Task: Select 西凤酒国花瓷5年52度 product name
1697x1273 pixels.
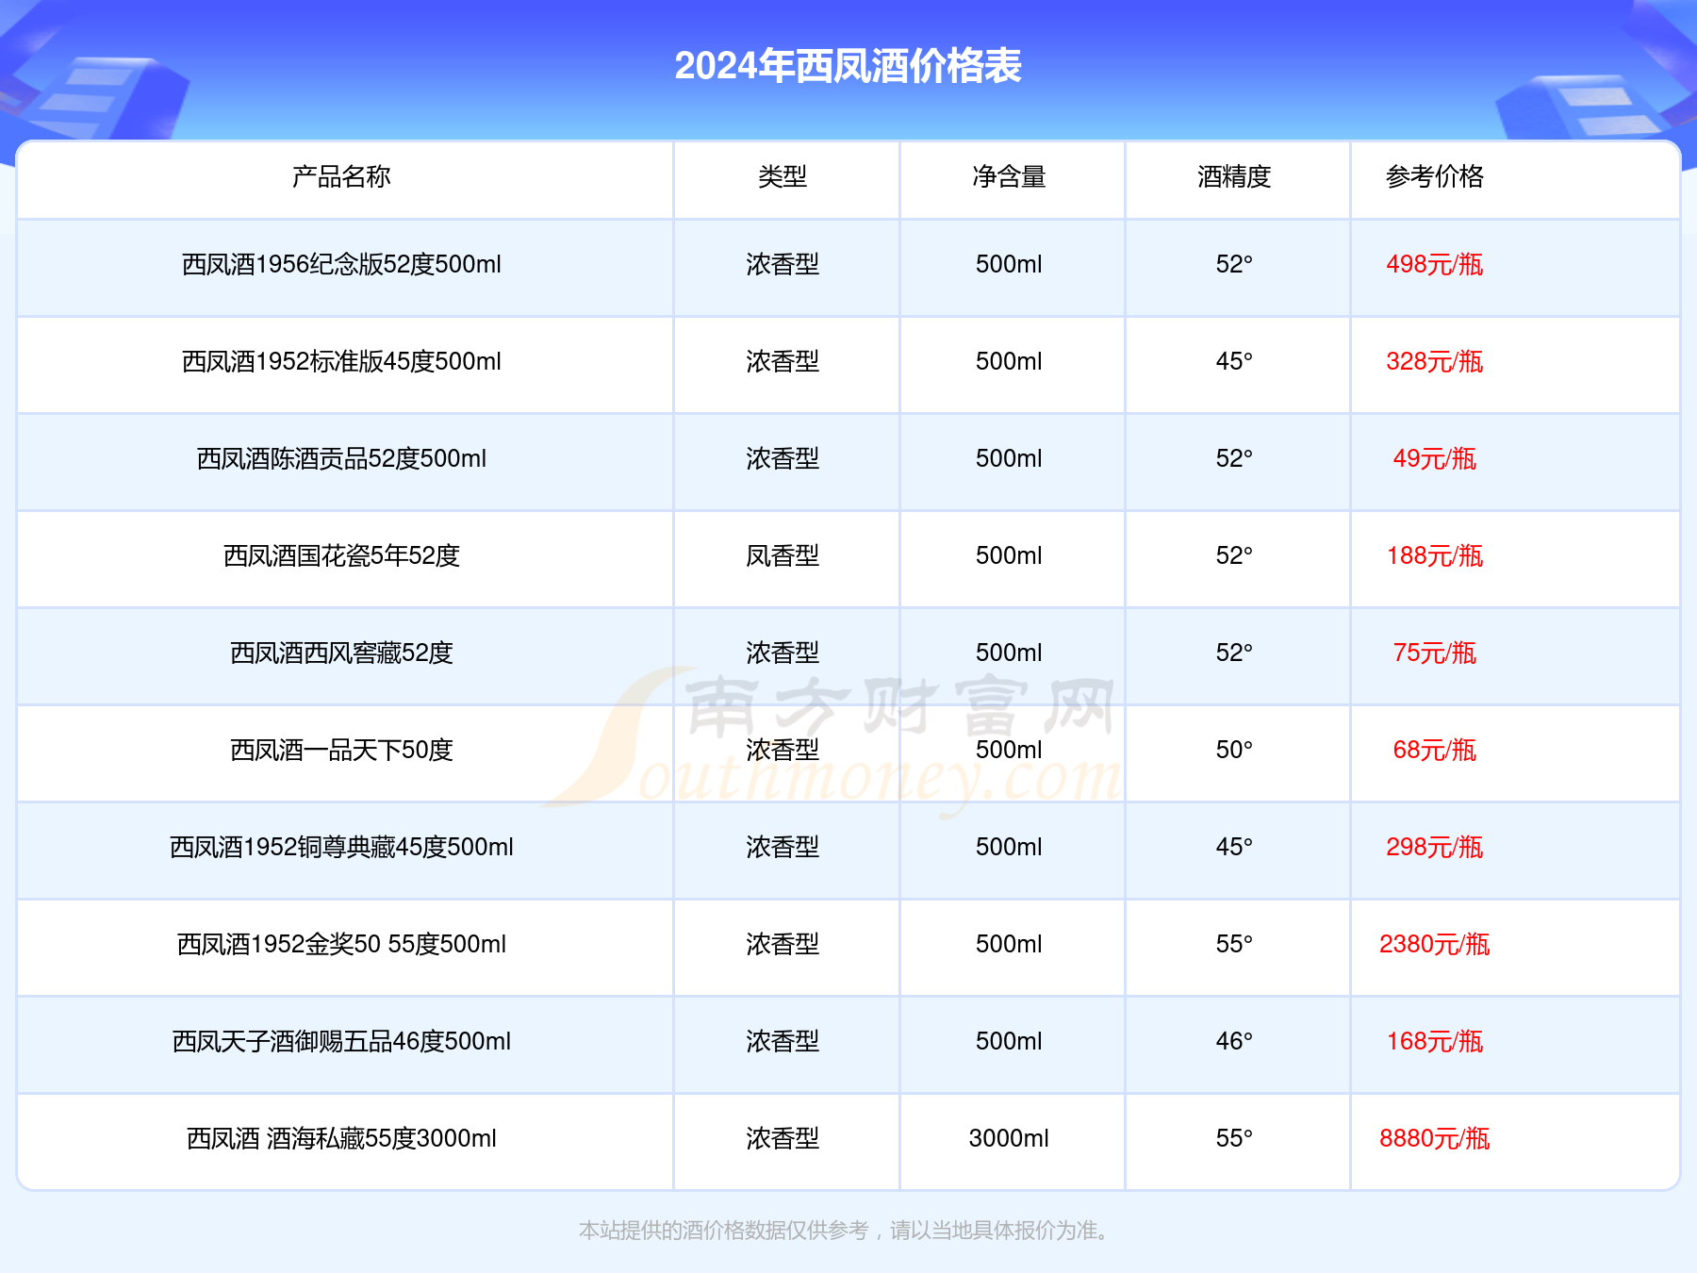Action: [x=341, y=555]
